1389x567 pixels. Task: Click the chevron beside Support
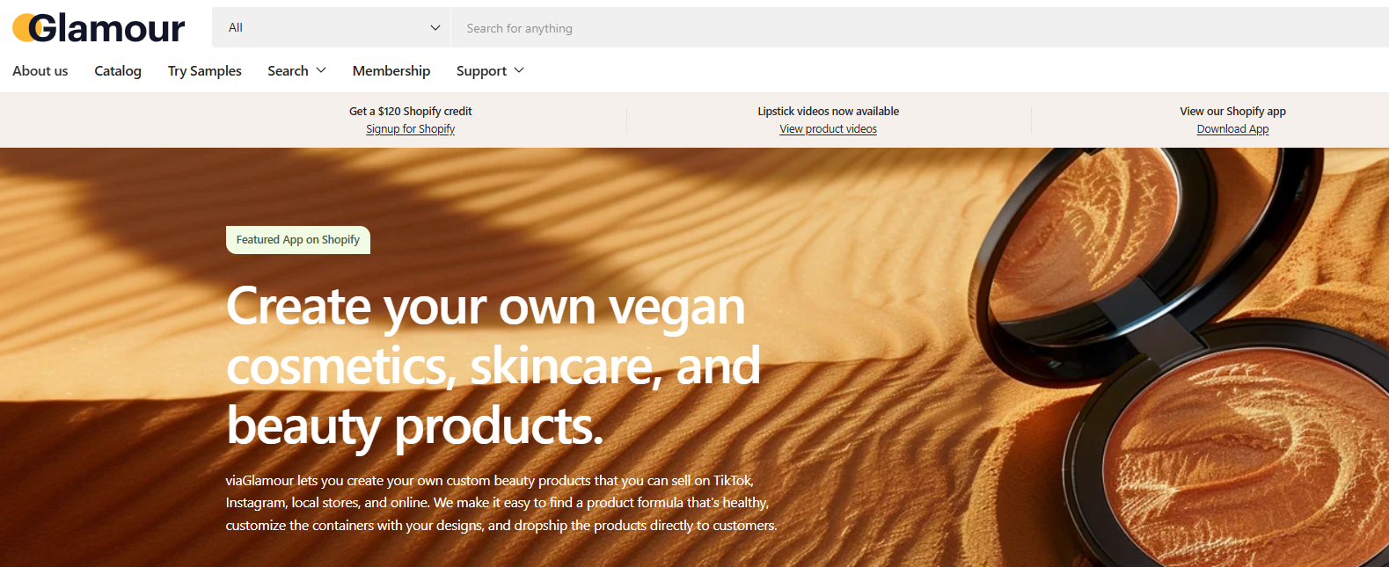[x=519, y=70]
